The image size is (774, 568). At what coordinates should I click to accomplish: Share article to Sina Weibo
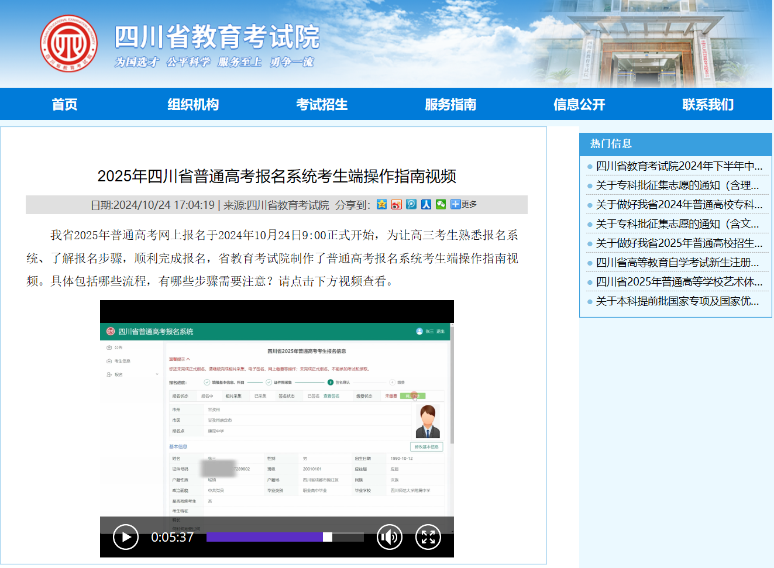397,204
